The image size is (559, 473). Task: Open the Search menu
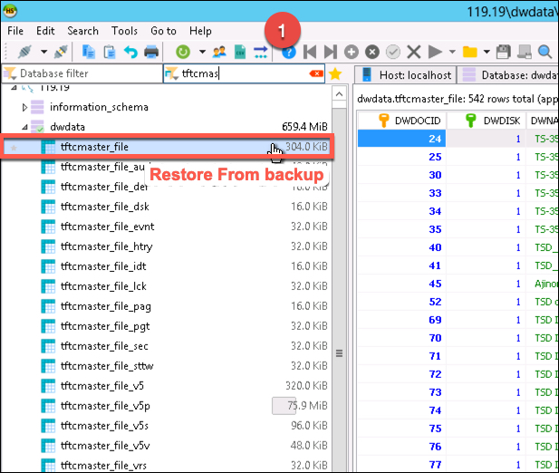tap(82, 31)
